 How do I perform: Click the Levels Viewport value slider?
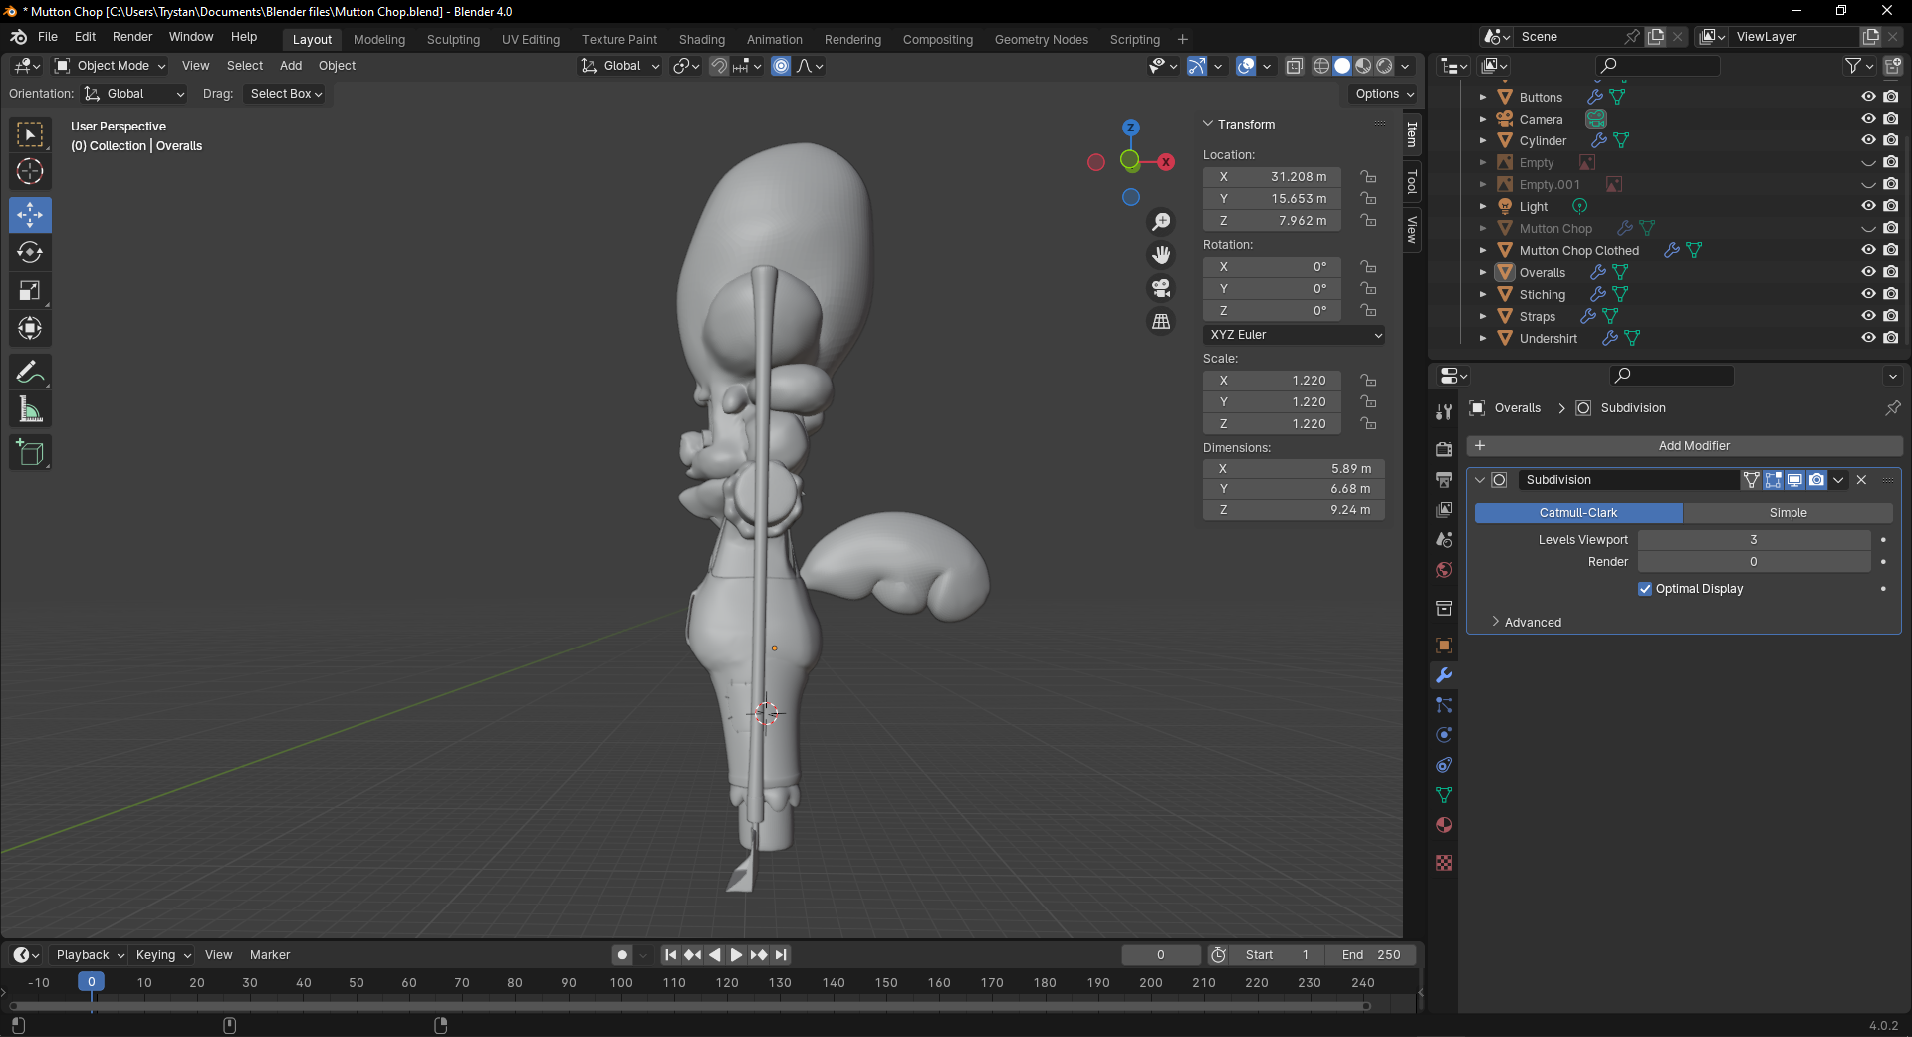point(1753,540)
